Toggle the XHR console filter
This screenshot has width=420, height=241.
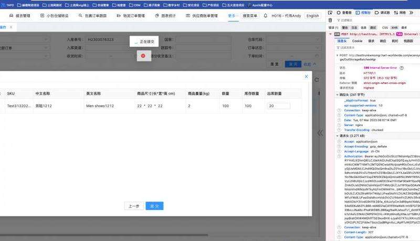click(x=395, y=28)
